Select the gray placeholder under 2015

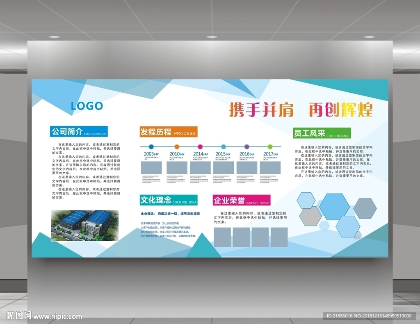click(224, 168)
